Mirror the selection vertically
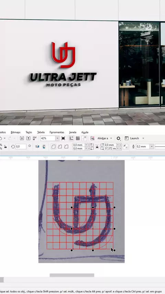This screenshot has height=294, width=165. 44,147
